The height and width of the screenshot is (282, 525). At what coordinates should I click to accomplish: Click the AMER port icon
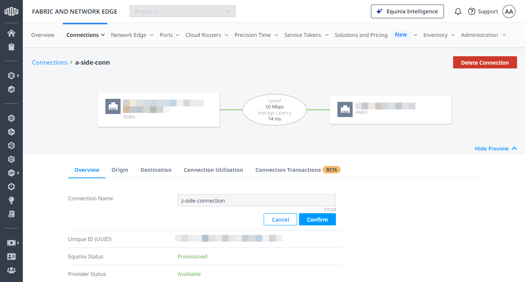345,109
